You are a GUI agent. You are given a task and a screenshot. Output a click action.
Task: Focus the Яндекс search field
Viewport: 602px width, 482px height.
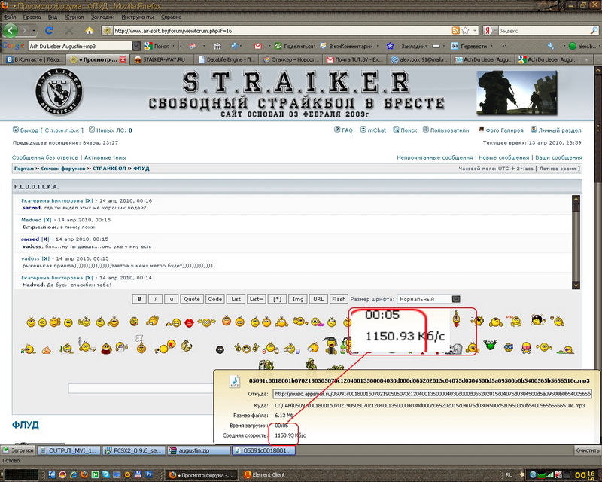(x=543, y=30)
